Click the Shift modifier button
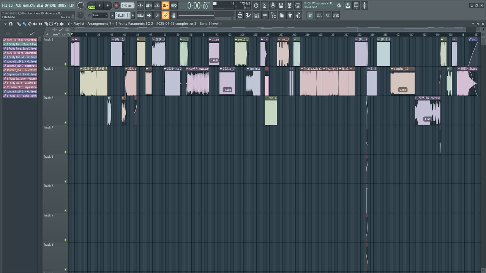The image size is (486, 273). [336, 15]
